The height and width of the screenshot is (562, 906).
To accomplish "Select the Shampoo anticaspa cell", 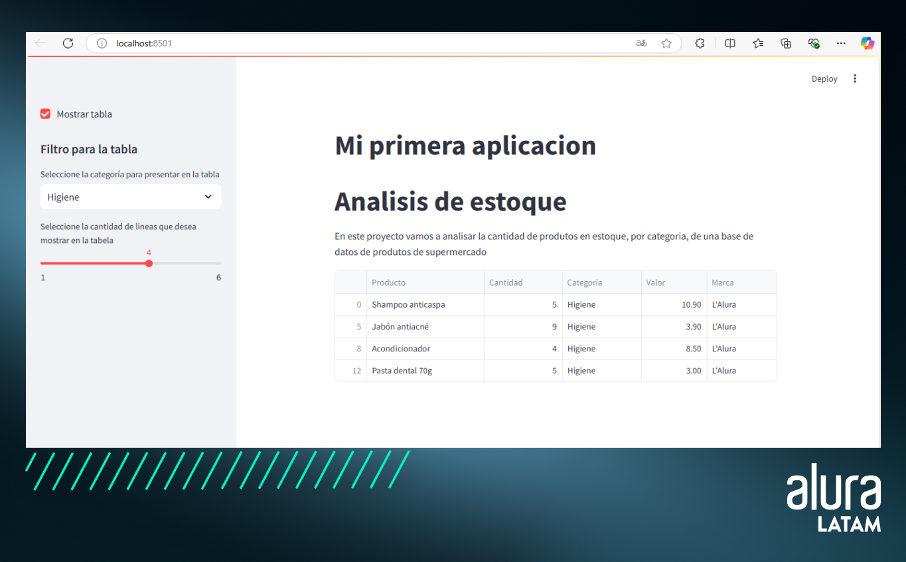I will pos(425,304).
